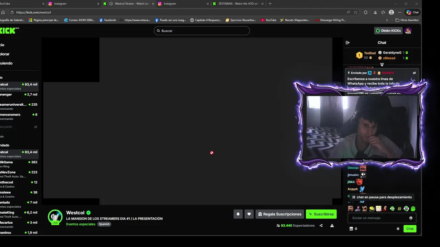The image size is (440, 247).
Task: Open the sidebar channel with 362 viewers
Action: (x=19, y=164)
